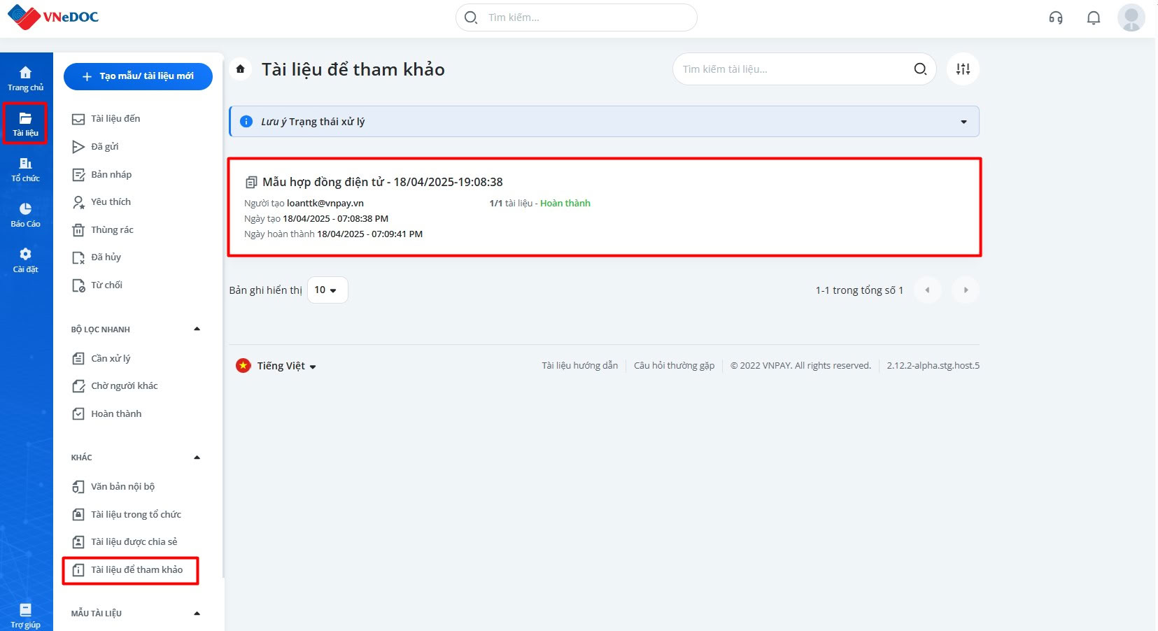Click the home breadcrumb icon

point(240,69)
